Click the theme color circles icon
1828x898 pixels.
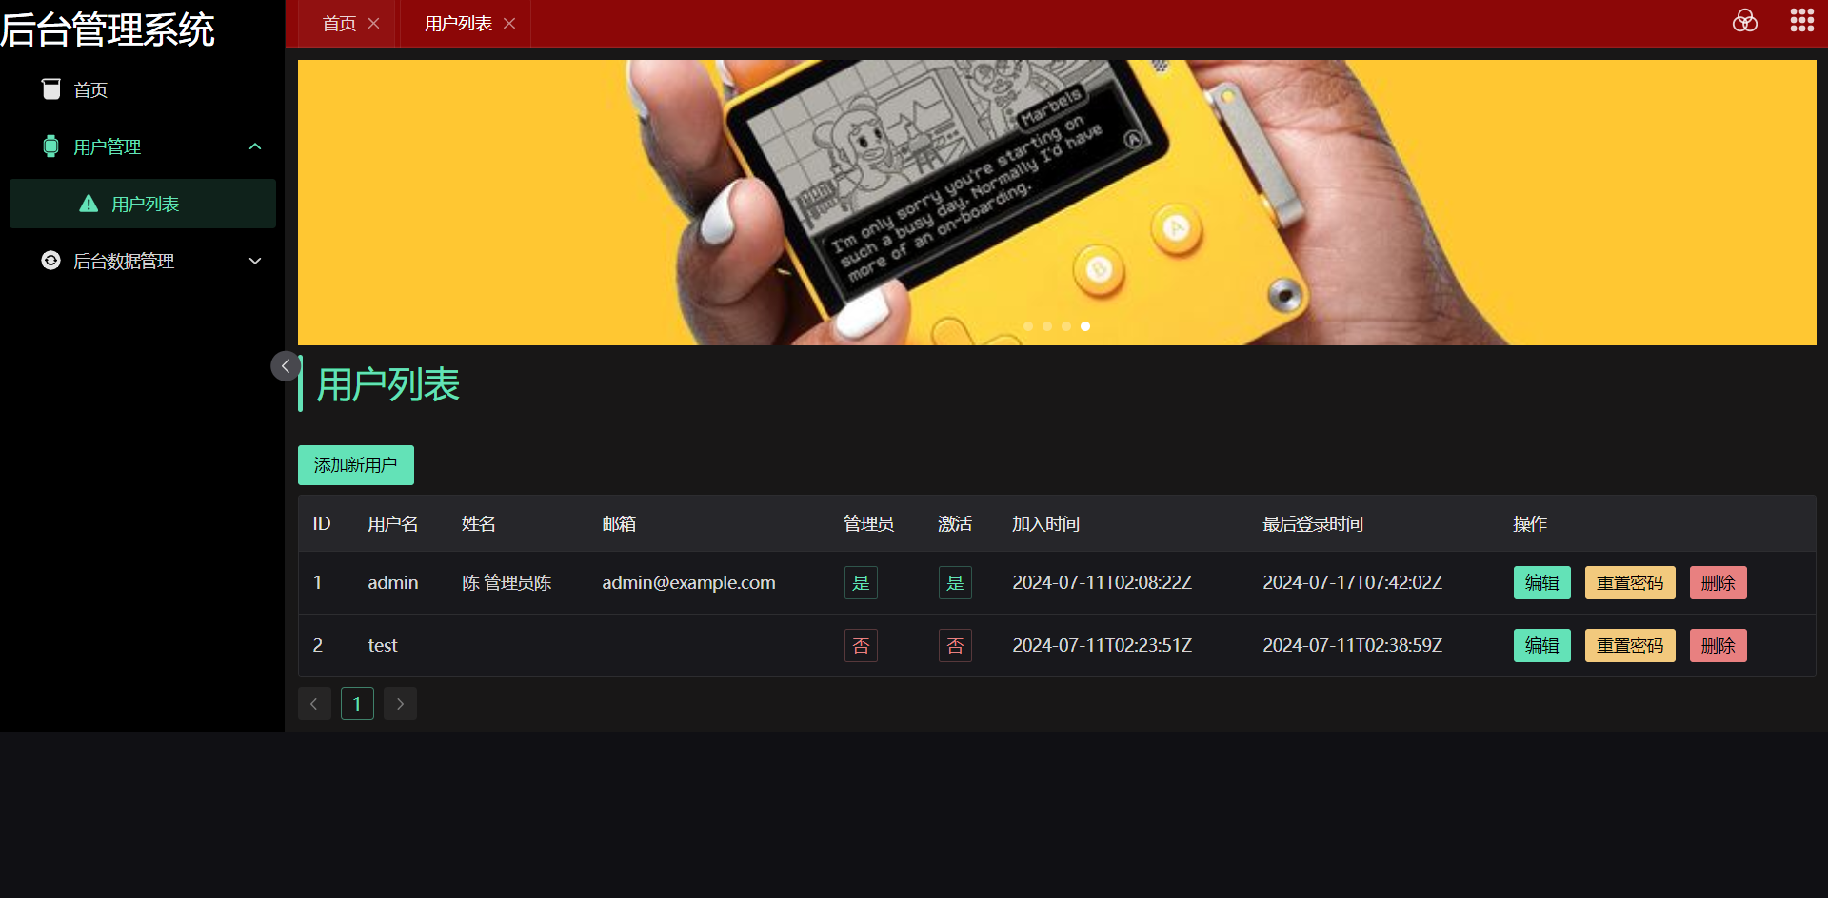(1744, 21)
